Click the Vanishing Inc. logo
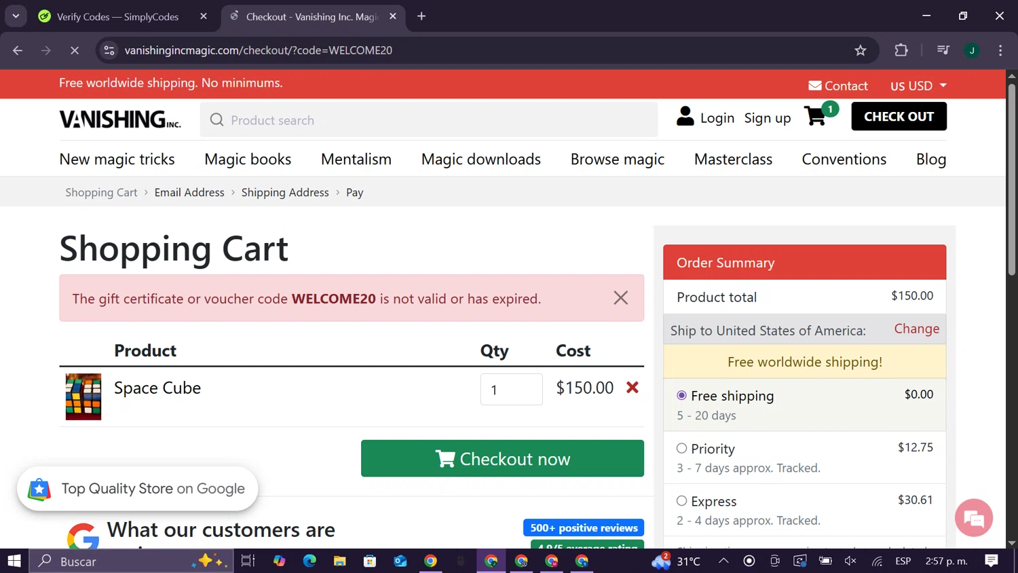The image size is (1018, 573). tap(120, 119)
